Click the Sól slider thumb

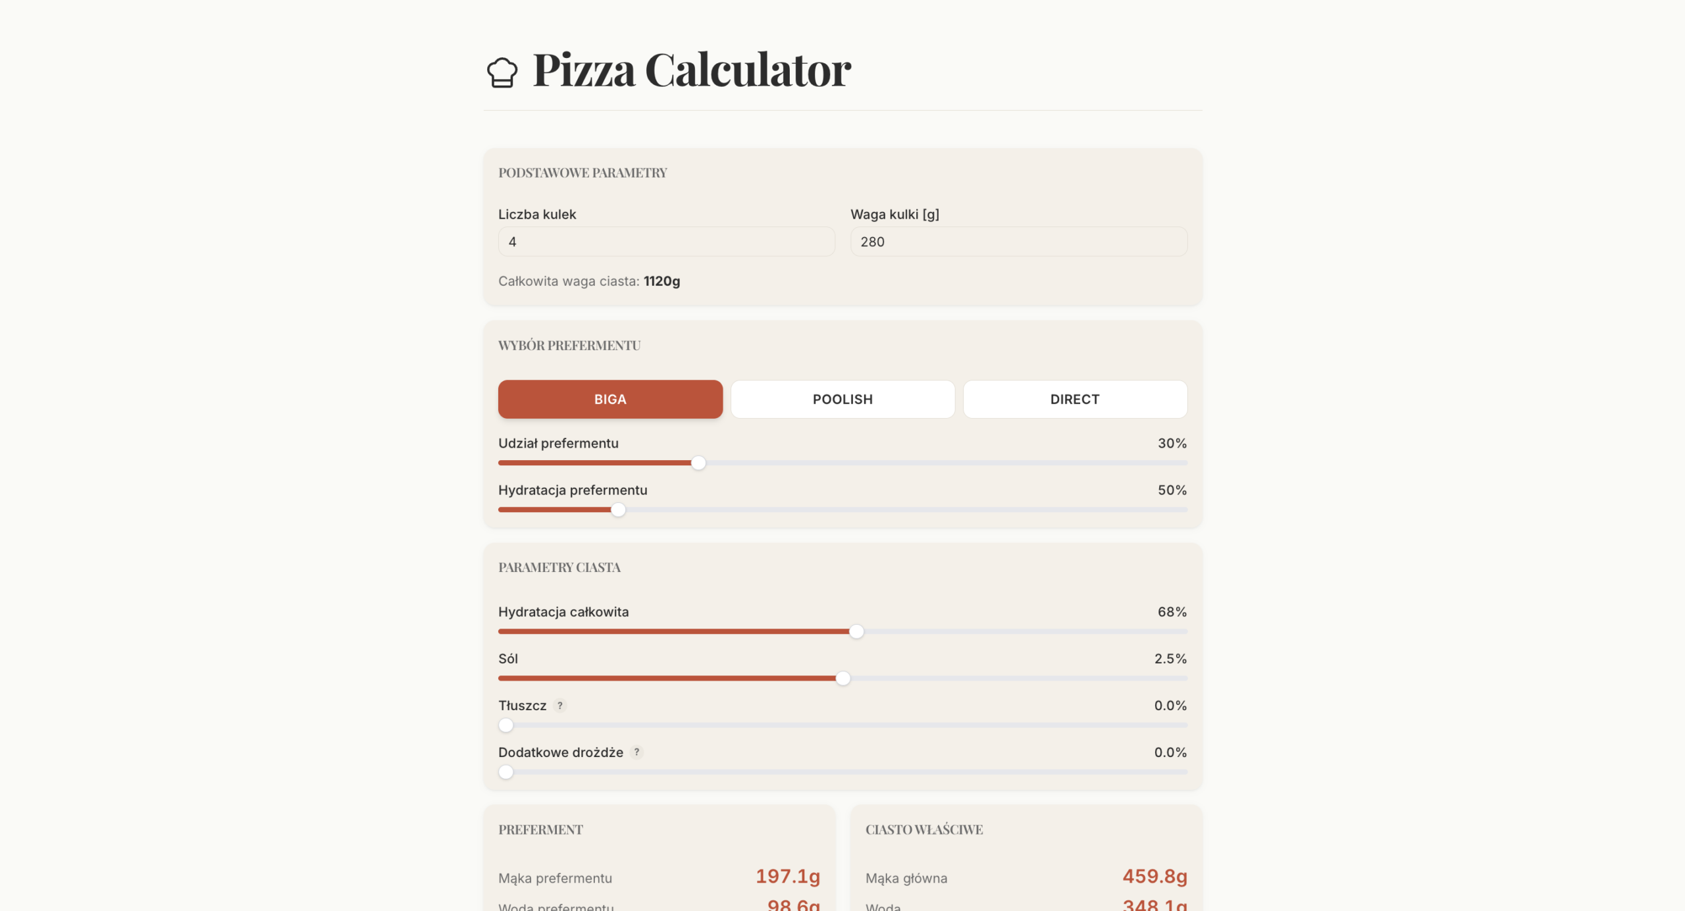click(x=843, y=678)
